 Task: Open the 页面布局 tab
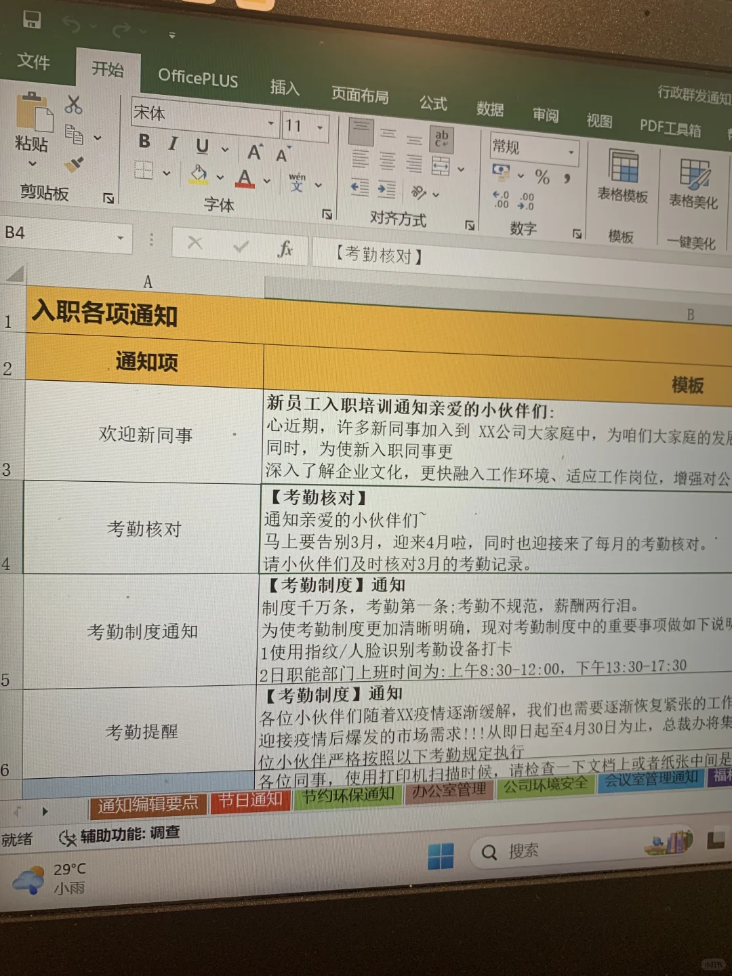(359, 95)
